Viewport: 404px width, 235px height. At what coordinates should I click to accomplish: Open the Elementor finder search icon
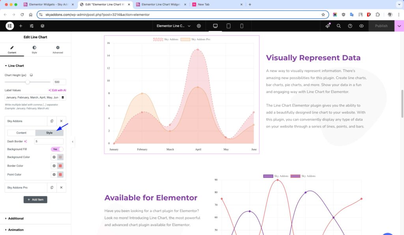coord(339,26)
